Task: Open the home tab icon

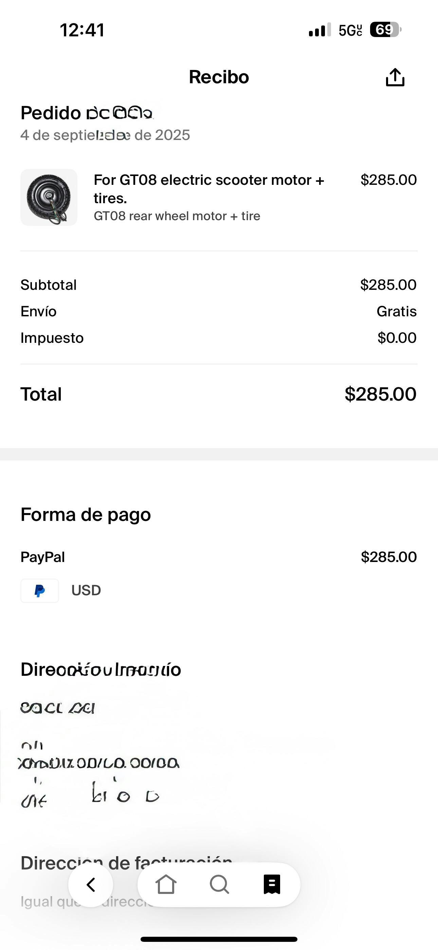Action: click(166, 884)
